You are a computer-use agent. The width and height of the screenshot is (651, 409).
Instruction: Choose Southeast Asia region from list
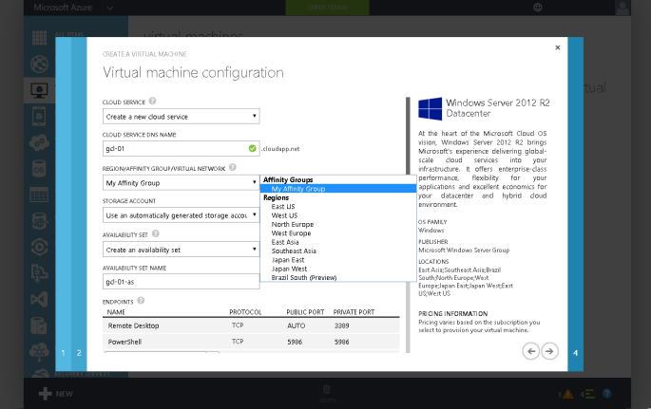coord(294,251)
